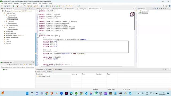Toggle Sort in Outline view toolbar
Viewport: 171px width, 96px height.
(155, 9)
